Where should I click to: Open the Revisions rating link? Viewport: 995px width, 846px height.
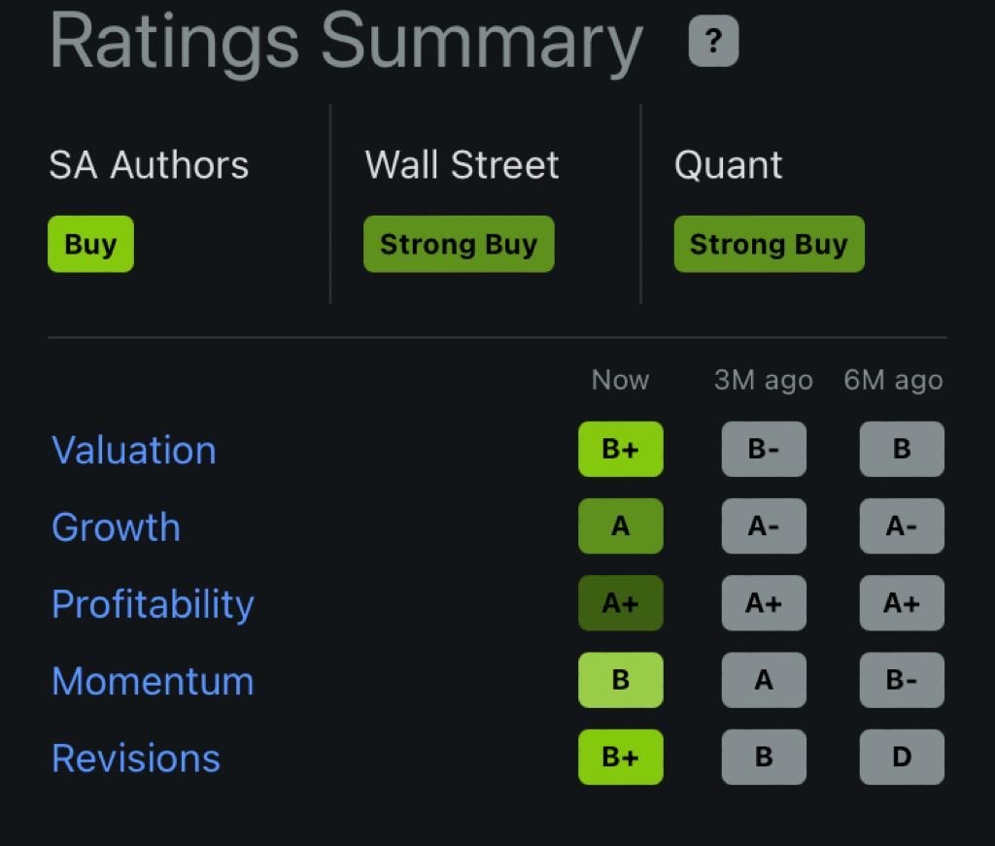tap(136, 758)
